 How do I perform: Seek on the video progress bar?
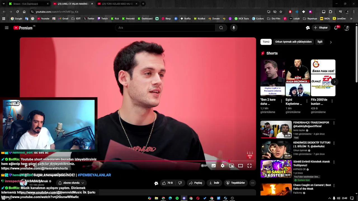click(x=138, y=161)
